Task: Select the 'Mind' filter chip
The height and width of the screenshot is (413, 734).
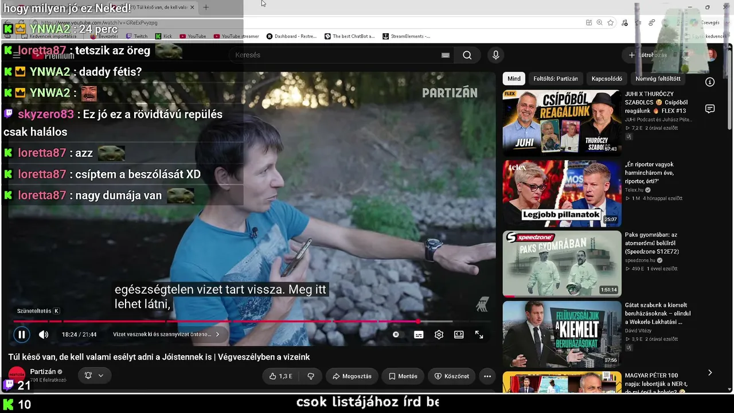Action: (x=514, y=79)
